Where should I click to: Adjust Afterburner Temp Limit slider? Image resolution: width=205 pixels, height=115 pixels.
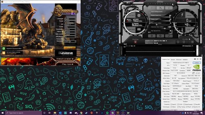click(x=161, y=21)
